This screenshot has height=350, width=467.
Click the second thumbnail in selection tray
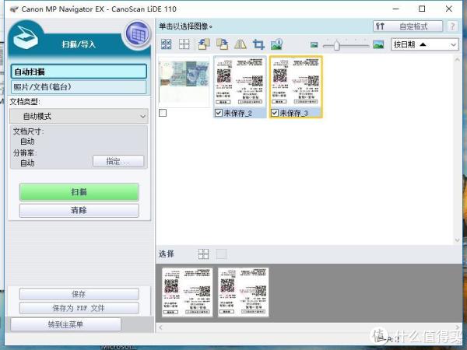(x=243, y=292)
